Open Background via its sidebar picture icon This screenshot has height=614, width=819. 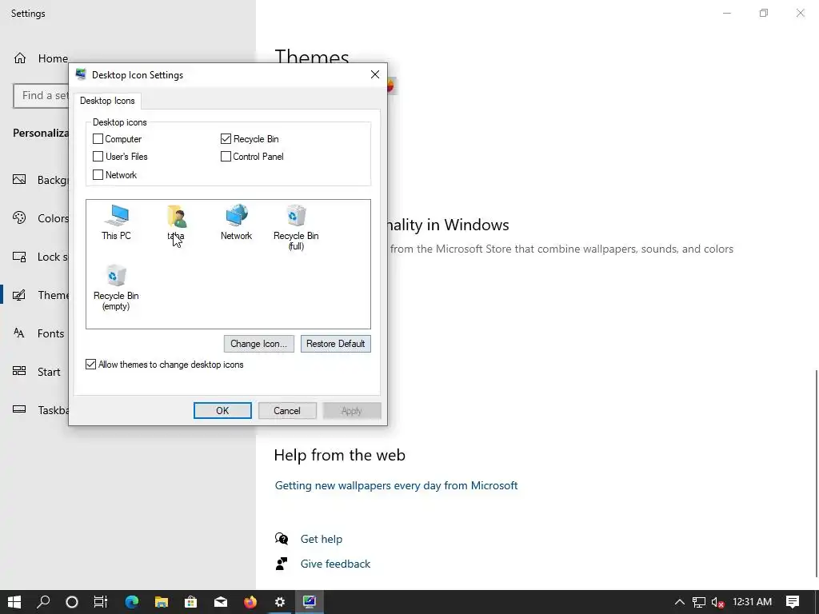19,180
